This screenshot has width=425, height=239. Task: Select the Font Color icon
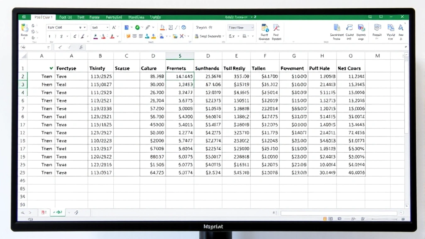point(103,36)
